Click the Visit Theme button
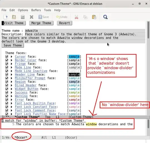The width and height of the screenshot is (150, 143). coord(14,23)
